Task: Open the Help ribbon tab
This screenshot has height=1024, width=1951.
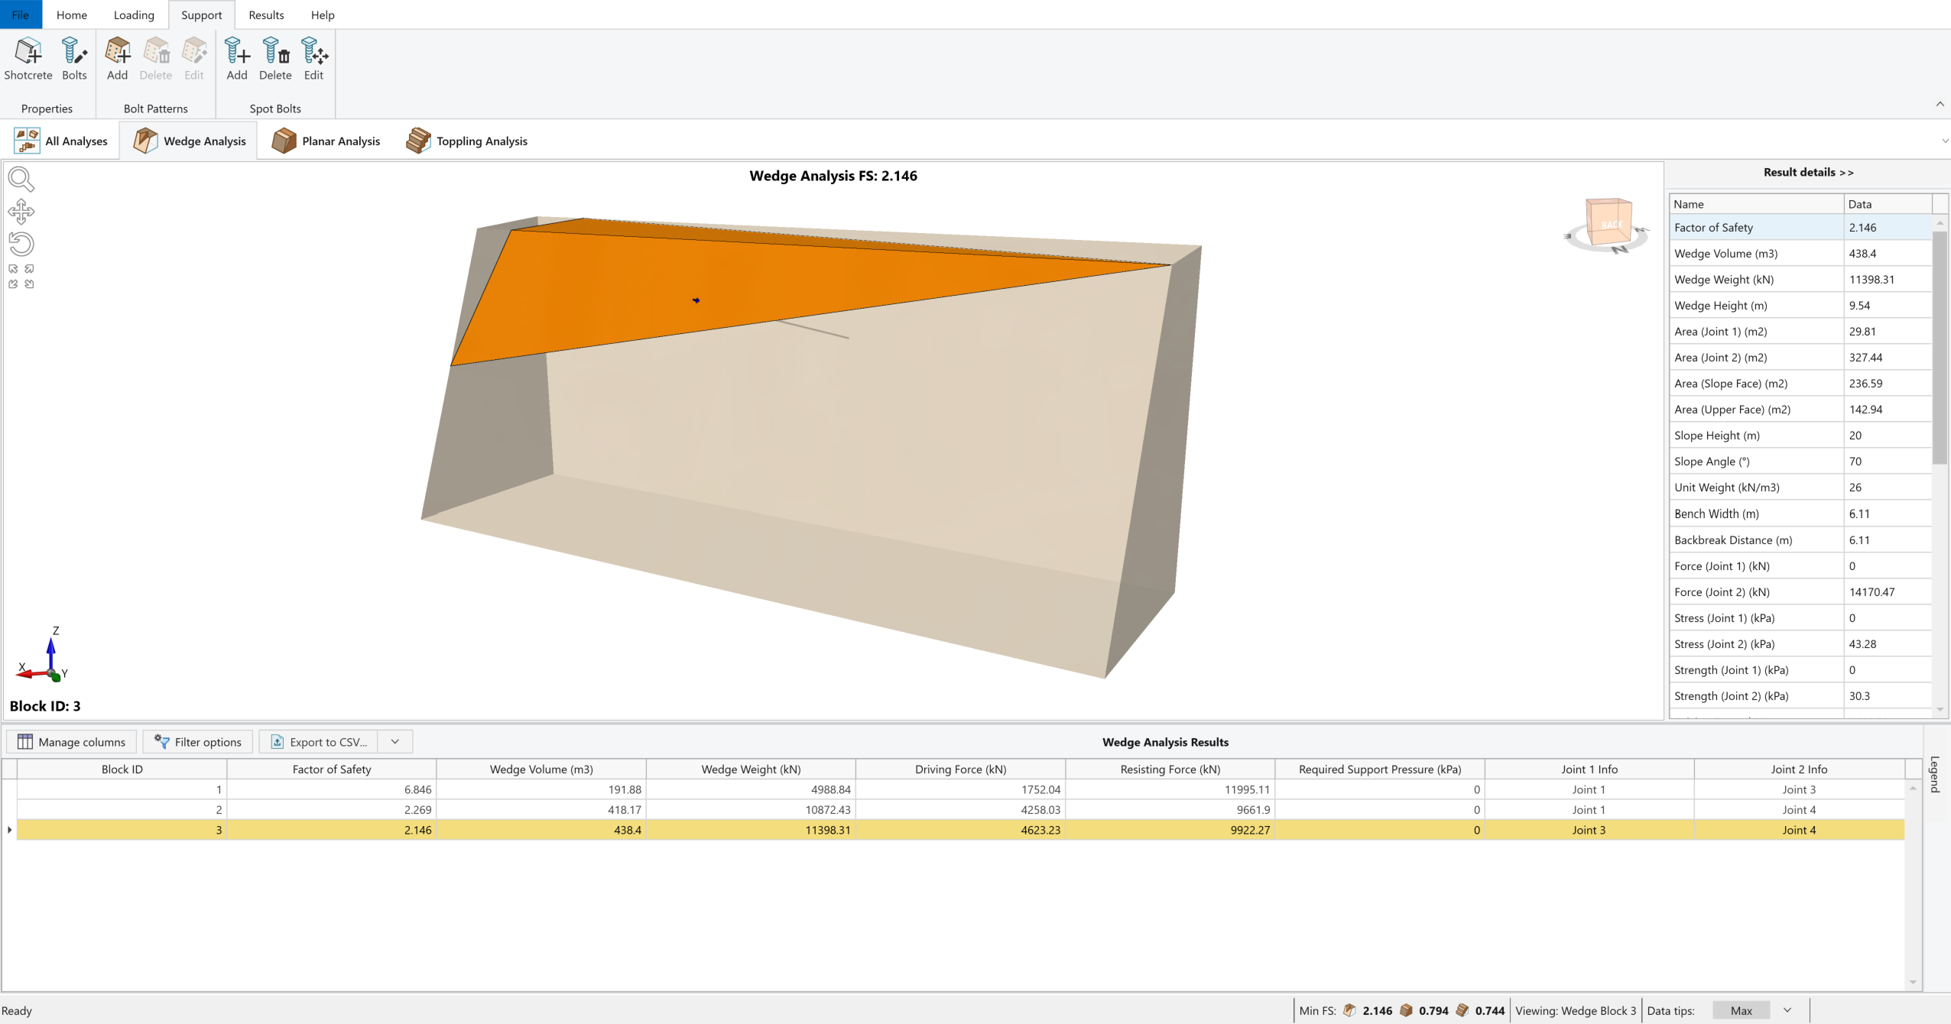Action: [323, 15]
